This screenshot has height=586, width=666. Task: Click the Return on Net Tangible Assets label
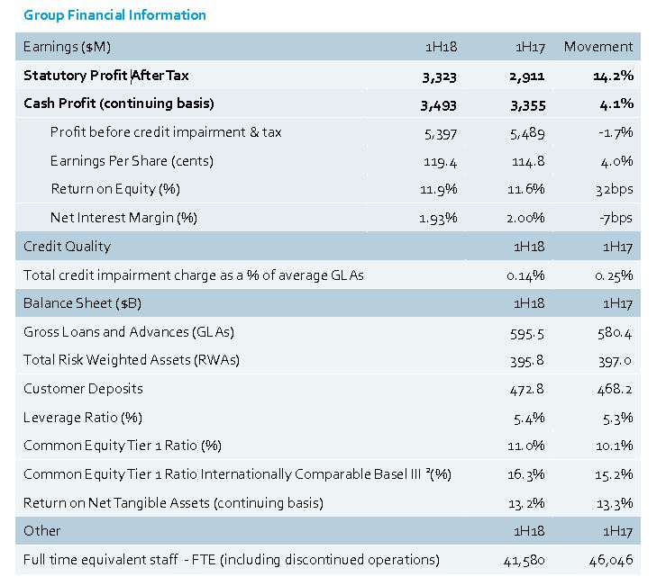(173, 502)
